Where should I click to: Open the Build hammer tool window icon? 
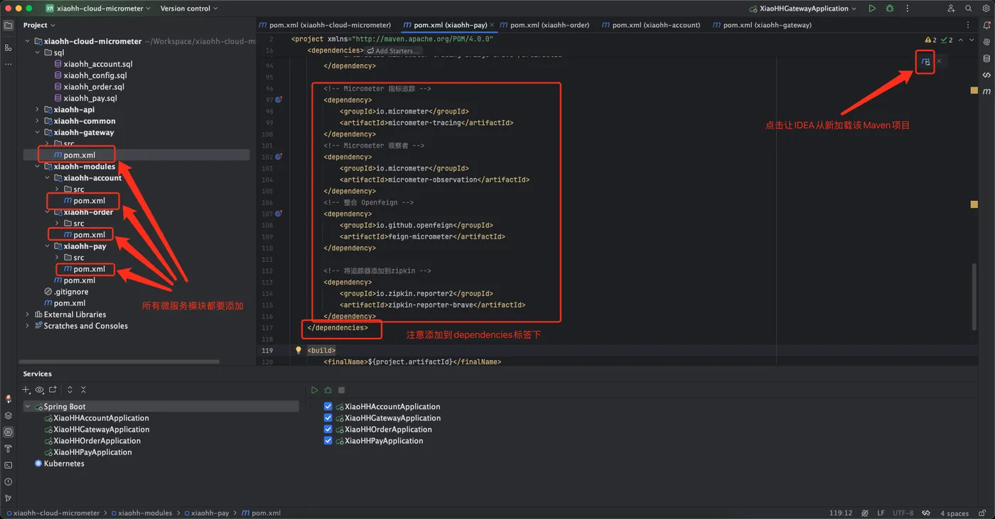tap(8, 449)
